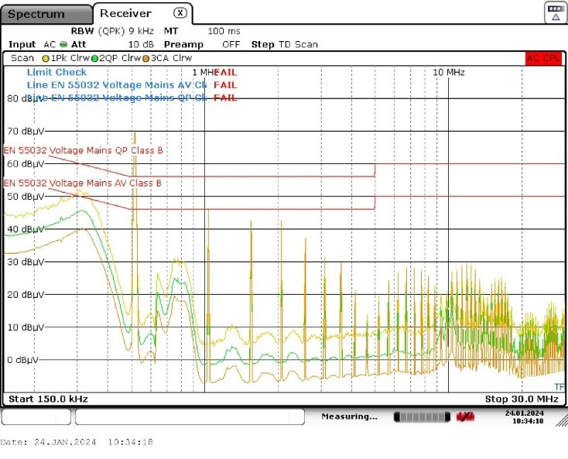Click the date and time display
The height and width of the screenshot is (459, 568).
(524, 417)
